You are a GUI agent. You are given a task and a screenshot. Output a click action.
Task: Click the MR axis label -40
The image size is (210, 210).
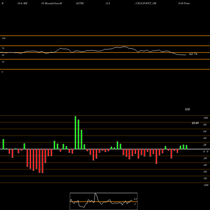[x=205, y=165]
